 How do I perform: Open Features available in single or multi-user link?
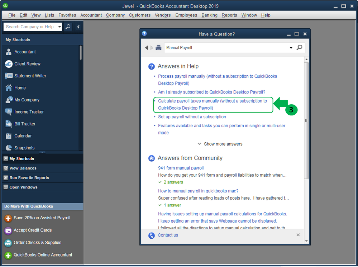(x=222, y=129)
